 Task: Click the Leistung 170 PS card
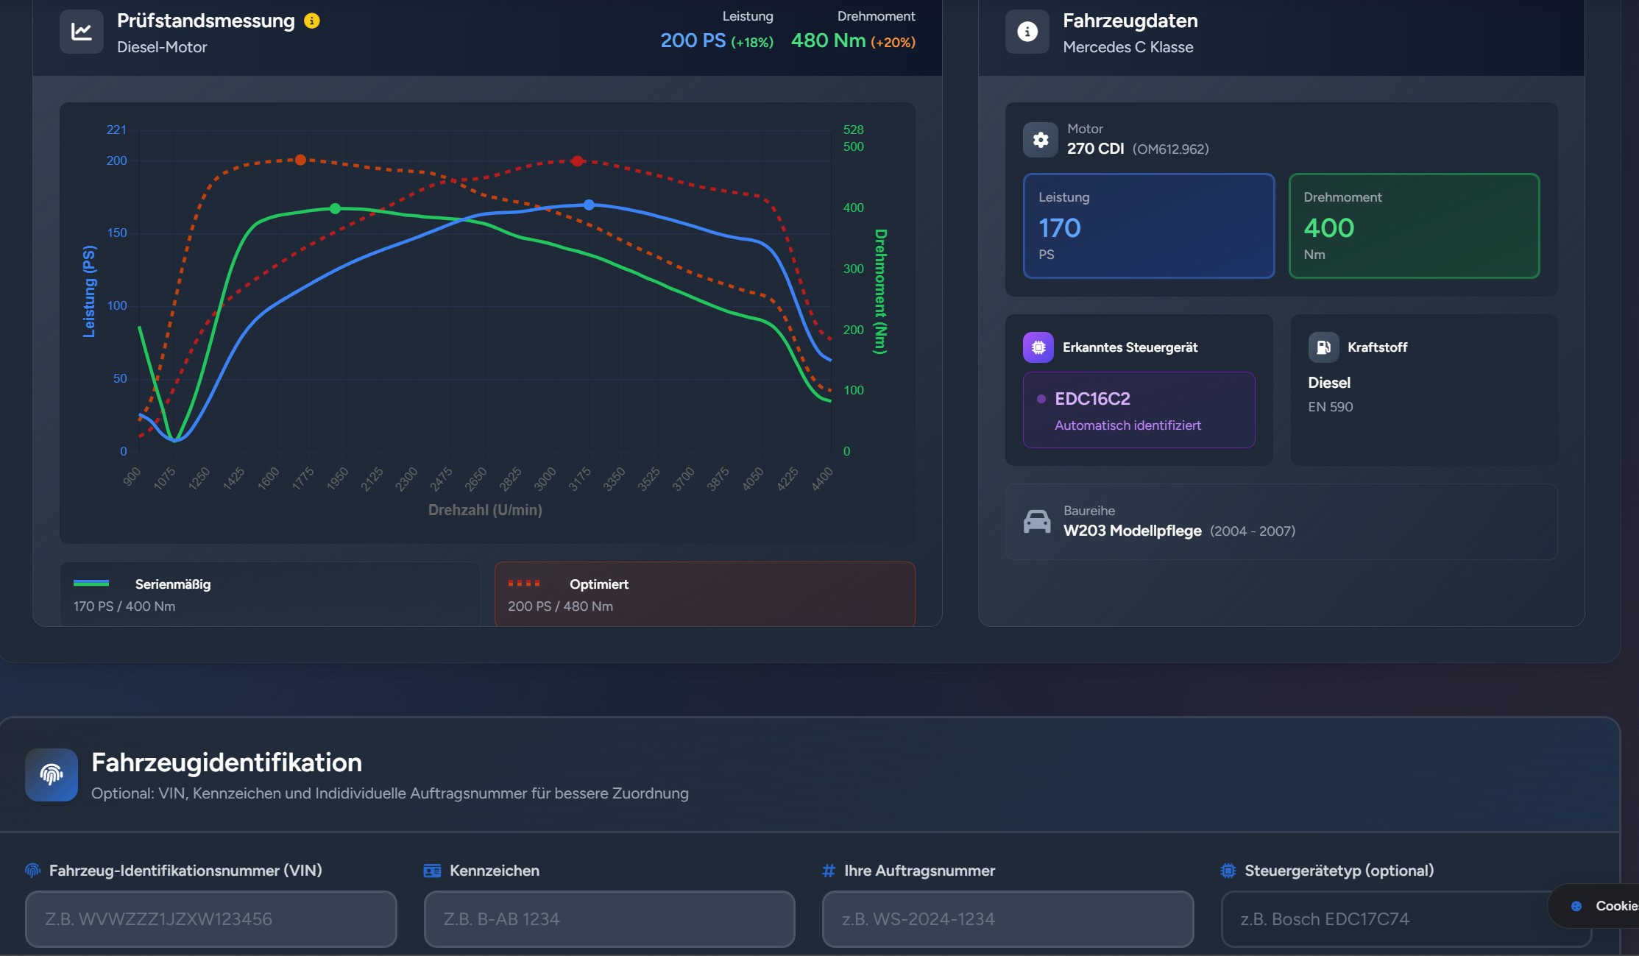(x=1147, y=226)
